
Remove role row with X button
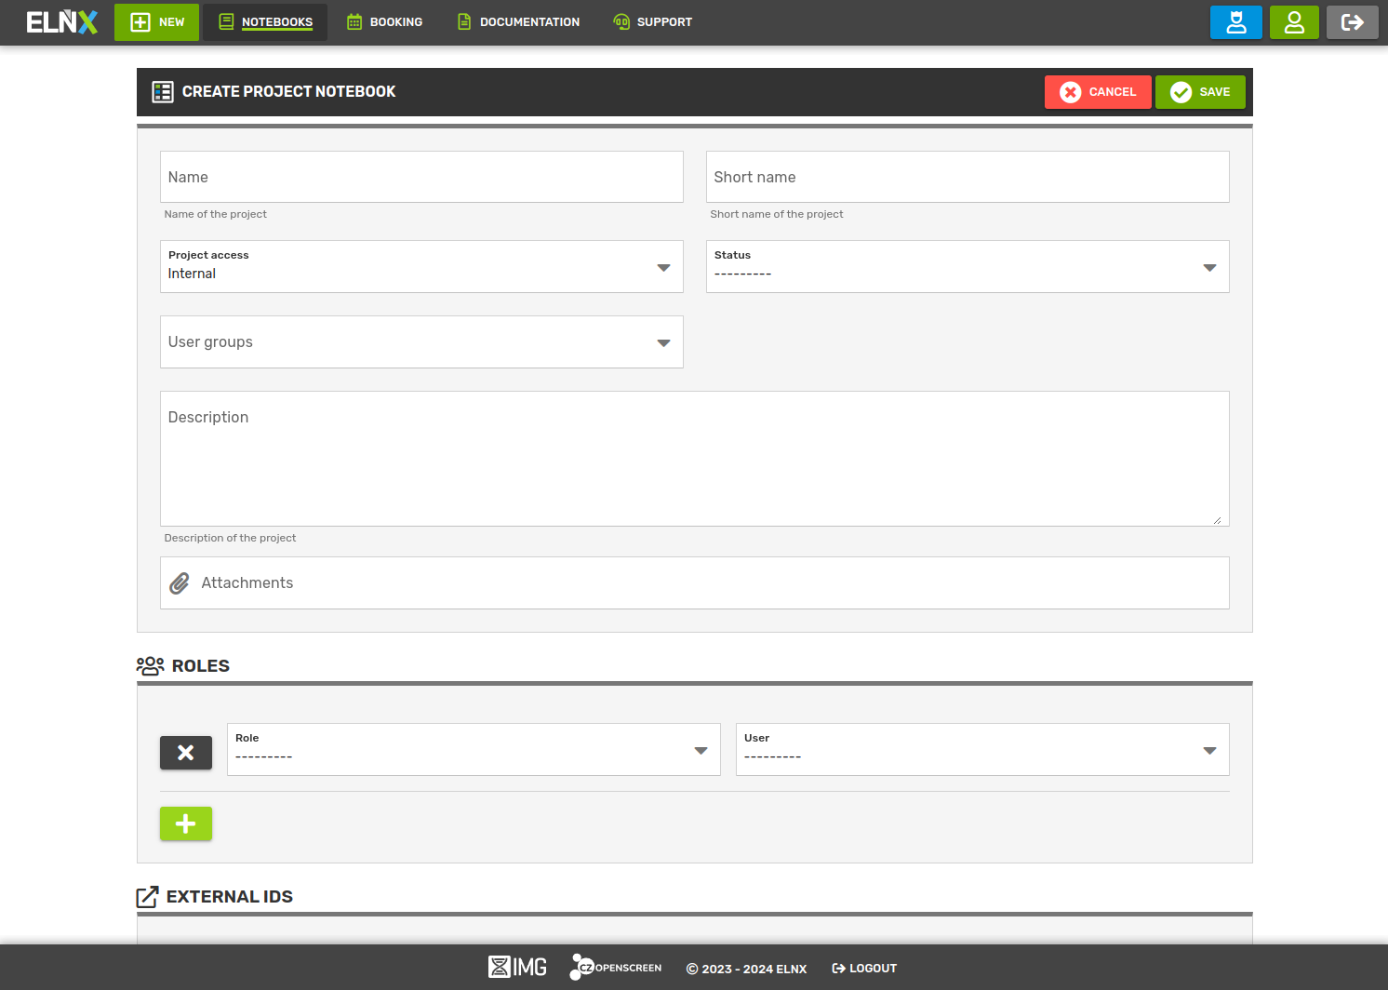point(186,753)
